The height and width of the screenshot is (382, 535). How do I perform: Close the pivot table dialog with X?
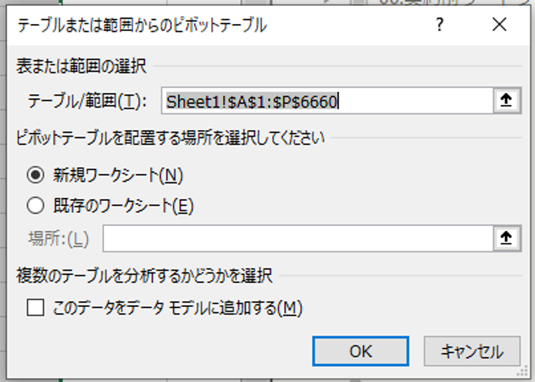(x=499, y=25)
